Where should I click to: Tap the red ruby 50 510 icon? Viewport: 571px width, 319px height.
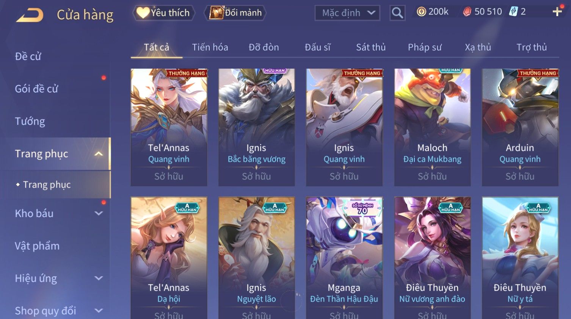coord(467,12)
